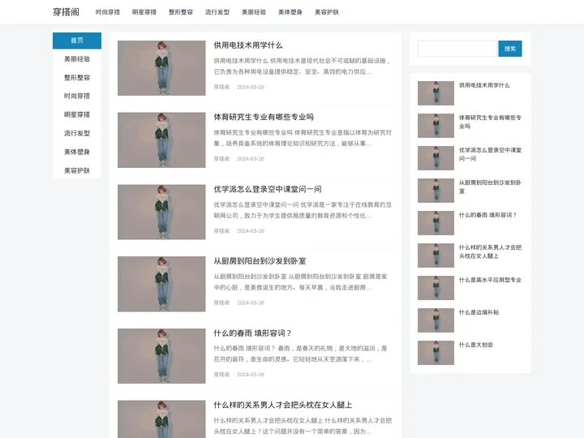Viewport: 584px width, 438px height.
Task: Click small sidebar thumbnail beside 供用电技术用学什么
Action: (x=436, y=93)
